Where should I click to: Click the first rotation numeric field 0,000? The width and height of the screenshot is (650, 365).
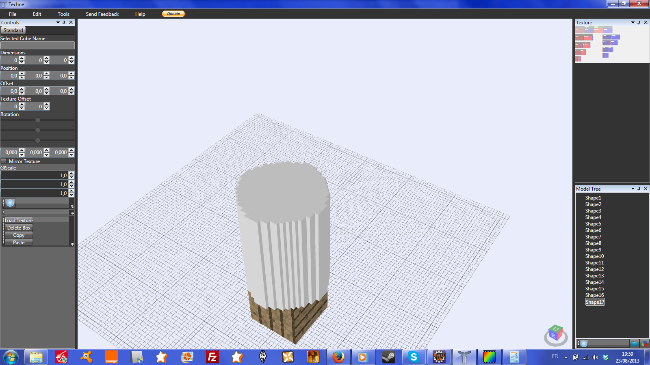(10, 152)
